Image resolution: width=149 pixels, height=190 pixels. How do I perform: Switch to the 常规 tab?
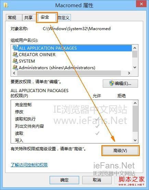pos(14,18)
